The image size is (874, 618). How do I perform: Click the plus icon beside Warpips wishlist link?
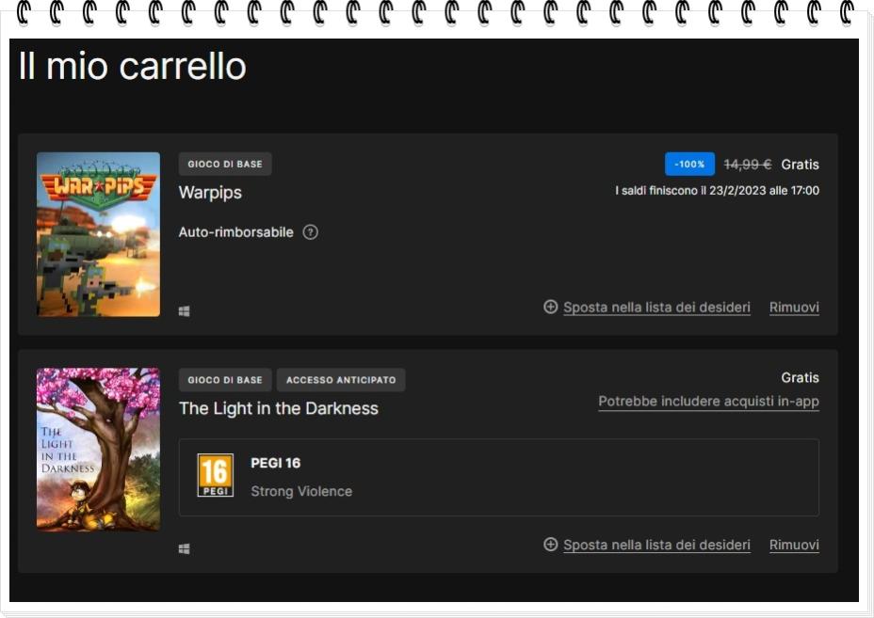point(550,308)
